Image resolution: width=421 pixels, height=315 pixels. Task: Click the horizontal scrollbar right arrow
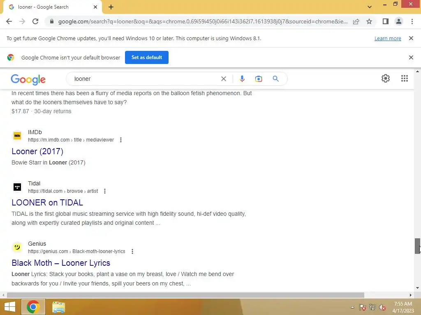(x=410, y=295)
